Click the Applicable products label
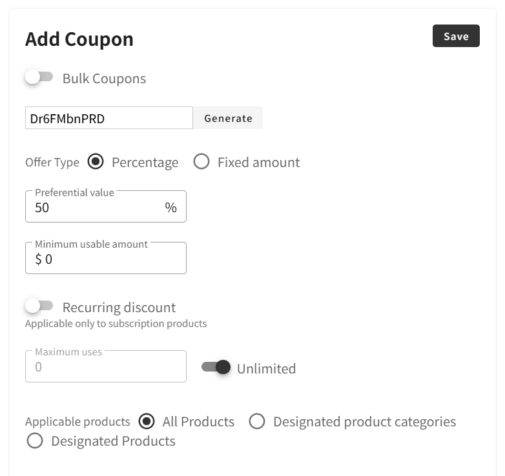Screen dimensions: 505x476 tap(77, 422)
